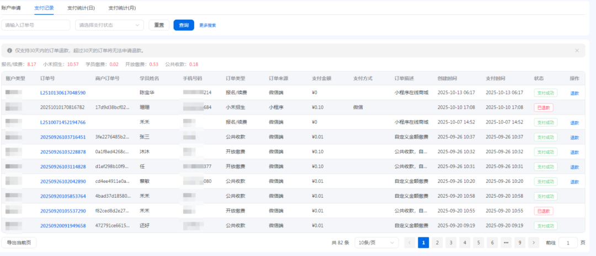Select the 支付统计(月) tab

pos(122,8)
